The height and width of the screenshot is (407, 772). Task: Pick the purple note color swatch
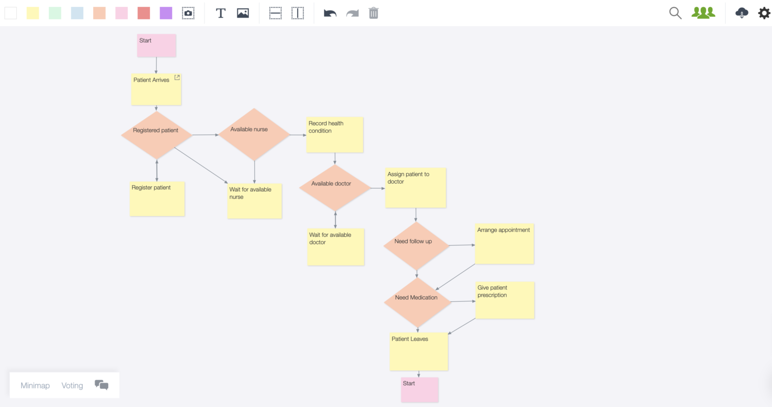(165, 12)
